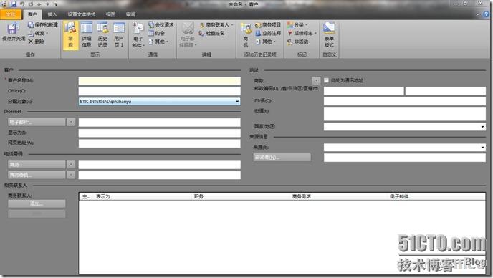Click the 表示为 column header in contacts list
This screenshot has width=493, height=278.
(102, 196)
